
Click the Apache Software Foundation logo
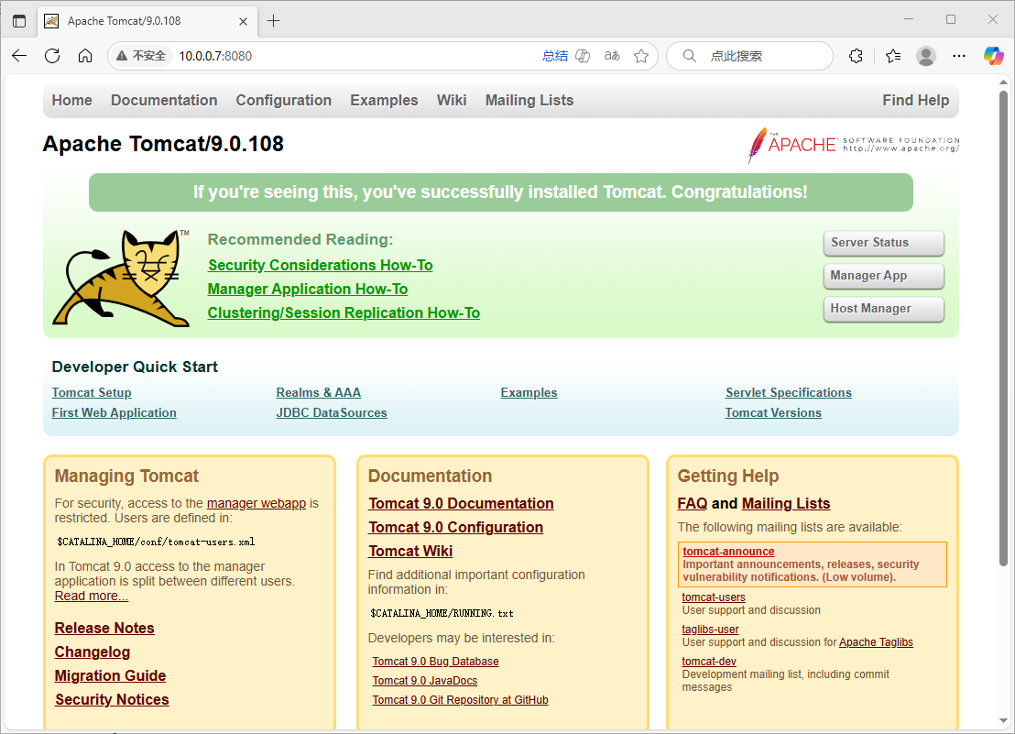click(853, 145)
